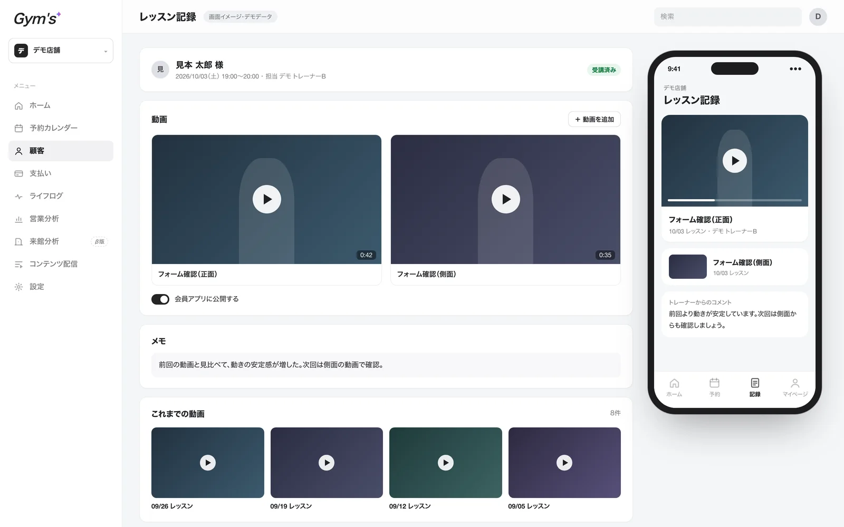Click the β版 badge beside 来館分析
The image size is (844, 527).
99,242
